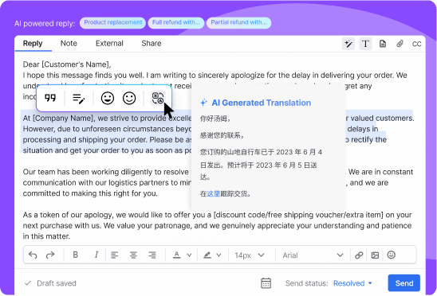Attach a file with paperclip icon

[400, 44]
